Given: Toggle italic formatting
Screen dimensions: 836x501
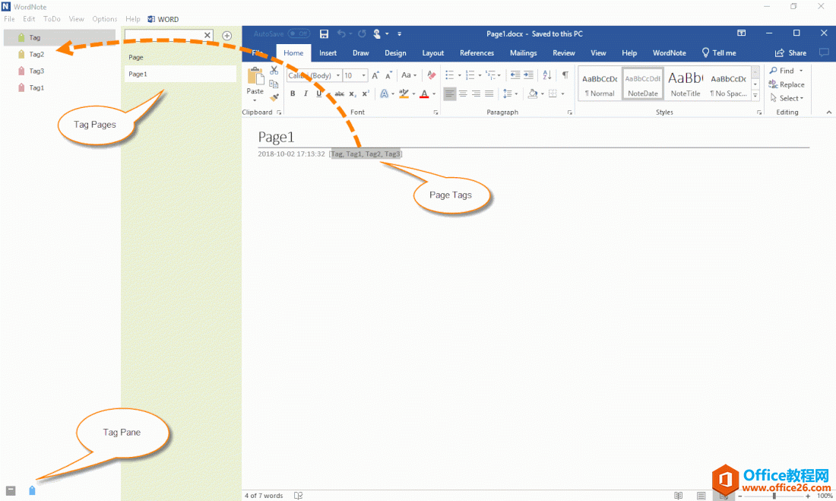Looking at the screenshot, I should pos(306,94).
